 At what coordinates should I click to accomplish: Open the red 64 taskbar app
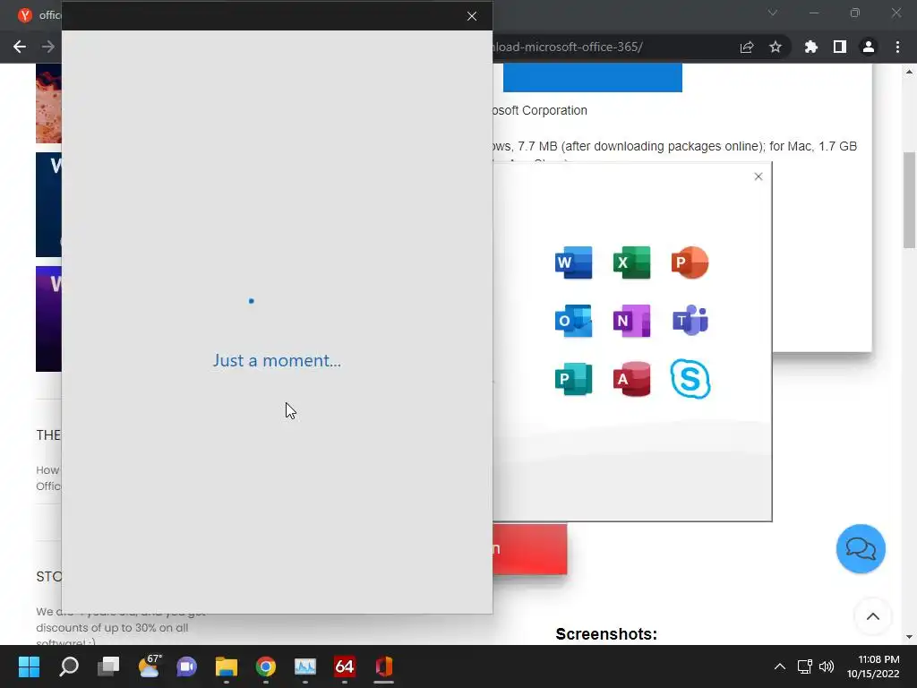point(345,666)
